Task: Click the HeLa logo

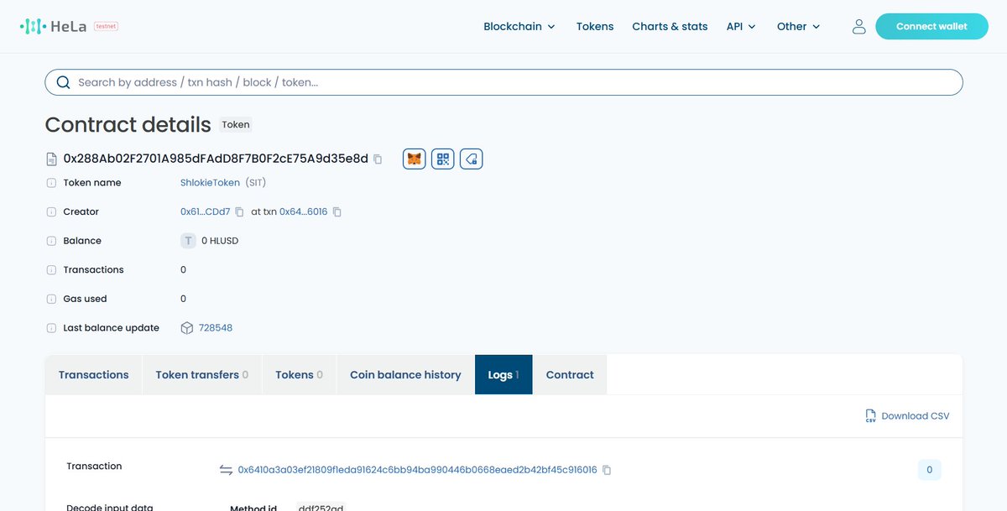Action: (x=54, y=27)
